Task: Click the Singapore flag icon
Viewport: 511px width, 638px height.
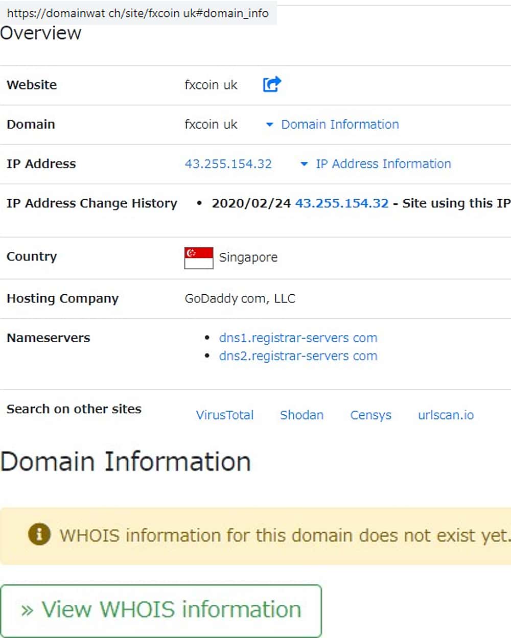Action: coord(199,257)
